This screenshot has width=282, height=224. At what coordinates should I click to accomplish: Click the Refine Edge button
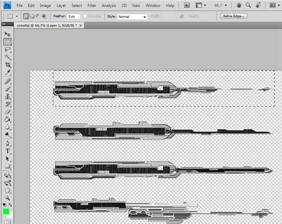click(x=234, y=16)
